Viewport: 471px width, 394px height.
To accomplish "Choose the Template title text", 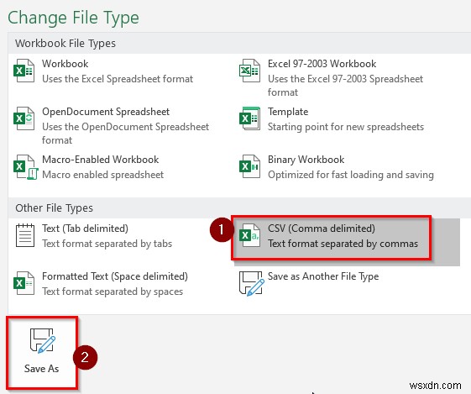I will [x=288, y=112].
